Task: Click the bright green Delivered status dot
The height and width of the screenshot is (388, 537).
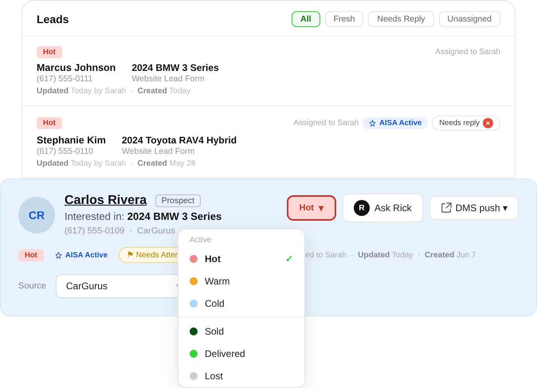Action: tap(194, 354)
